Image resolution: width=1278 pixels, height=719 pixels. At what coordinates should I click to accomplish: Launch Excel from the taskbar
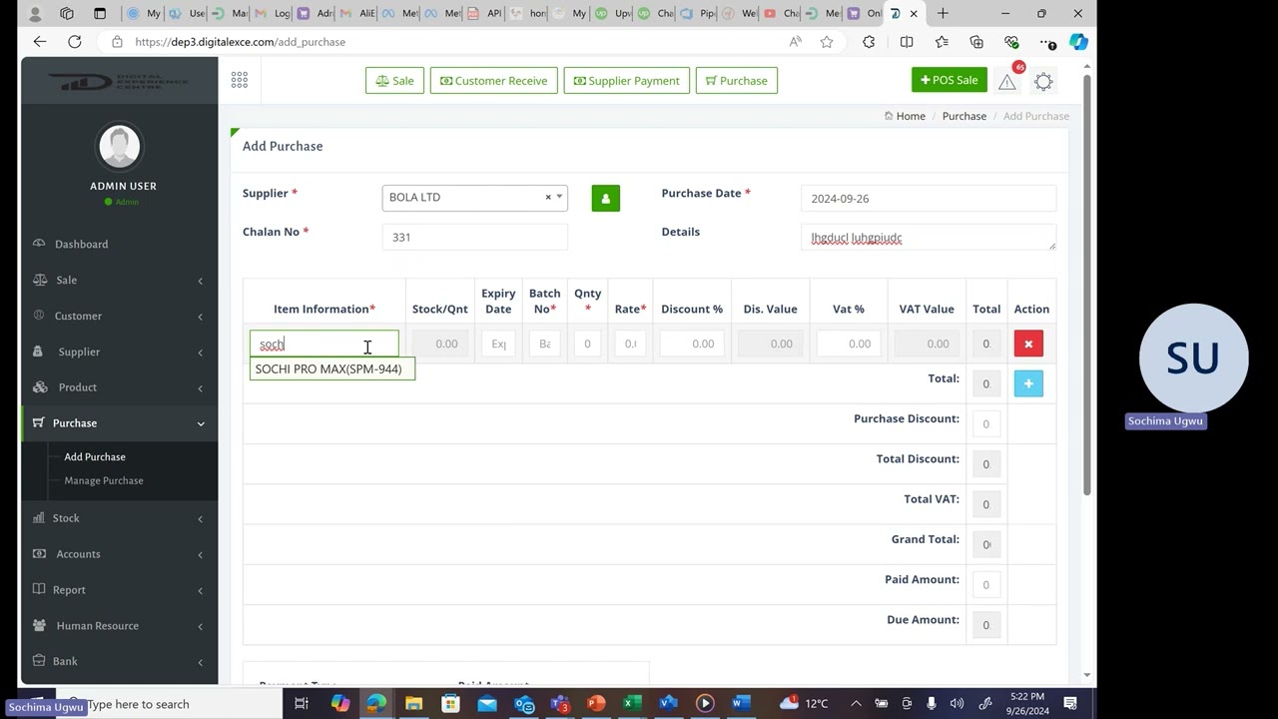pos(632,704)
